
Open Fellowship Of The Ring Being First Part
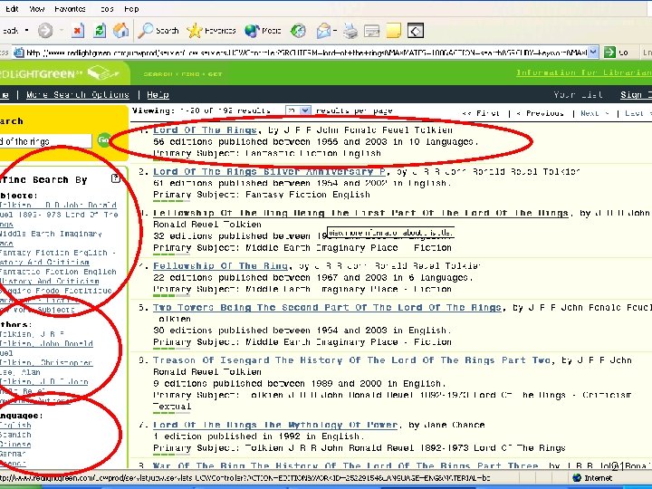pyautogui.click(x=360, y=213)
